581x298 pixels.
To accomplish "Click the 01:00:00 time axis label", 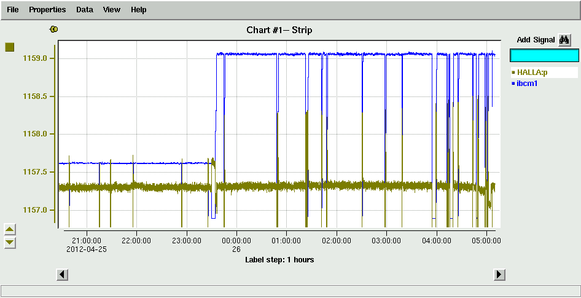I will tap(286, 240).
